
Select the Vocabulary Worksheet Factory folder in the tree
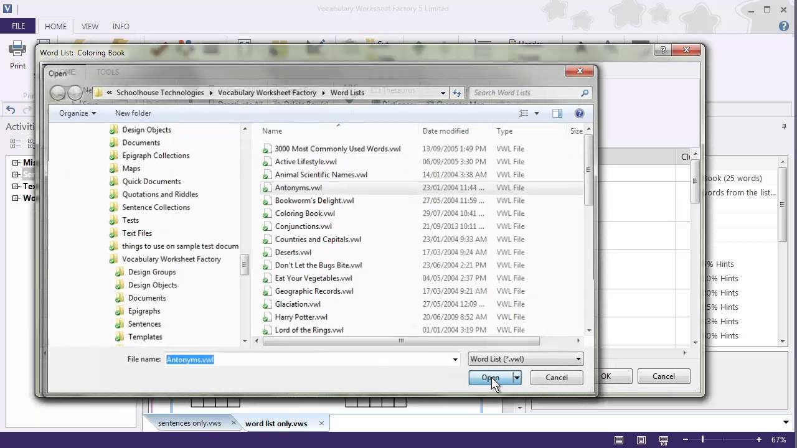pos(171,259)
